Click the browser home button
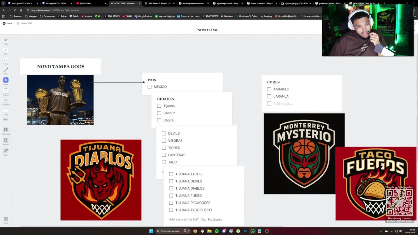Screen dimensions: 418x235 coord(21,10)
